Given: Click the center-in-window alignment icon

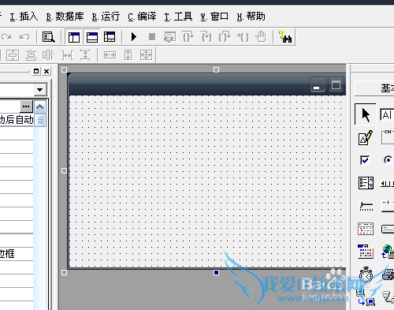Looking at the screenshot, I should coord(13,55).
